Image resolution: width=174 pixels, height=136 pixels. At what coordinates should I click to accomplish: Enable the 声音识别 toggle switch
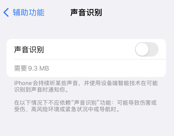point(147,49)
